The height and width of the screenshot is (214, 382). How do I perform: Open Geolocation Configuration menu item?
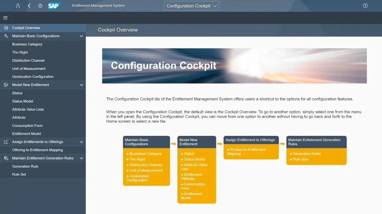33,77
